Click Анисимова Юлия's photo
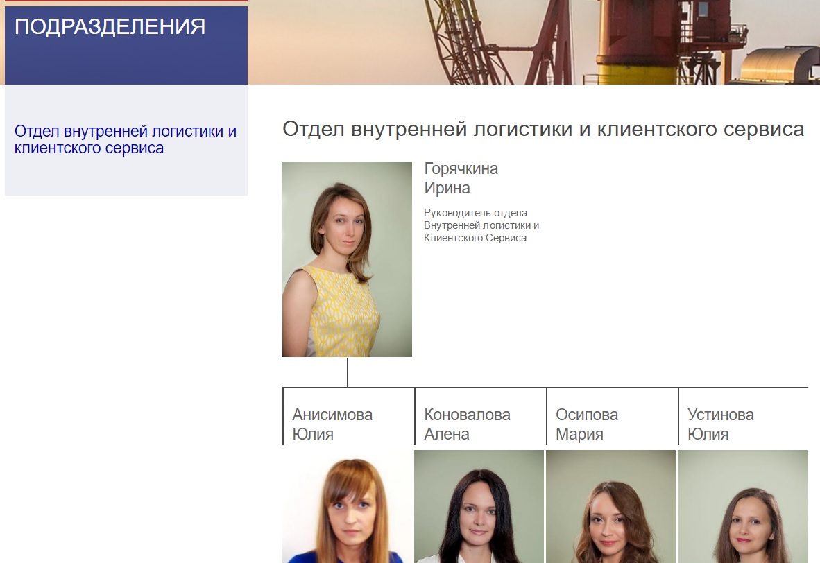Viewport: 820px width, 563px height. (348, 507)
